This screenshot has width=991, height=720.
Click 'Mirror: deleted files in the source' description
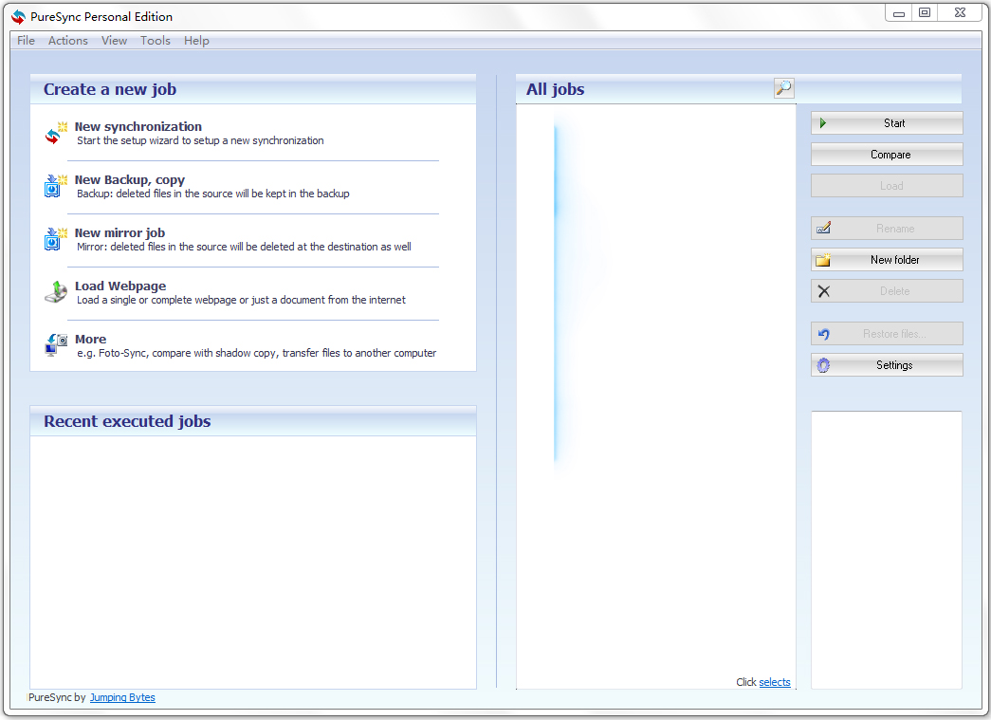244,247
